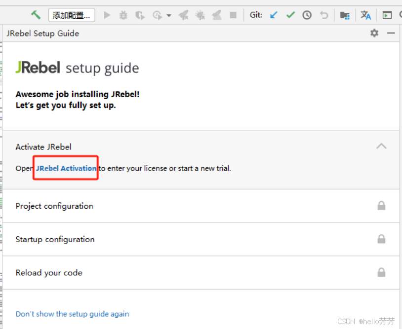This screenshot has width=402, height=329.
Task: Collapse the Activate JRebel section chevron
Action: pos(381,146)
